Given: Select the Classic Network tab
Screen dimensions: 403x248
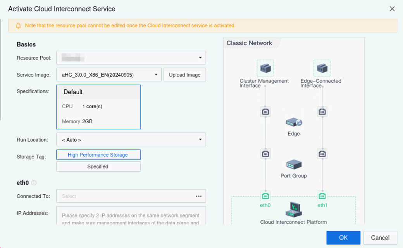Looking at the screenshot, I should [x=249, y=43].
